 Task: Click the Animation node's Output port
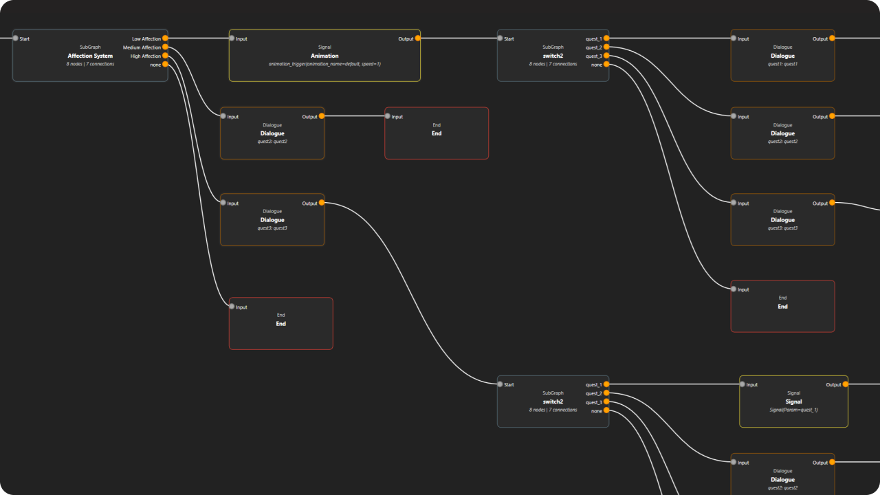[418, 38]
